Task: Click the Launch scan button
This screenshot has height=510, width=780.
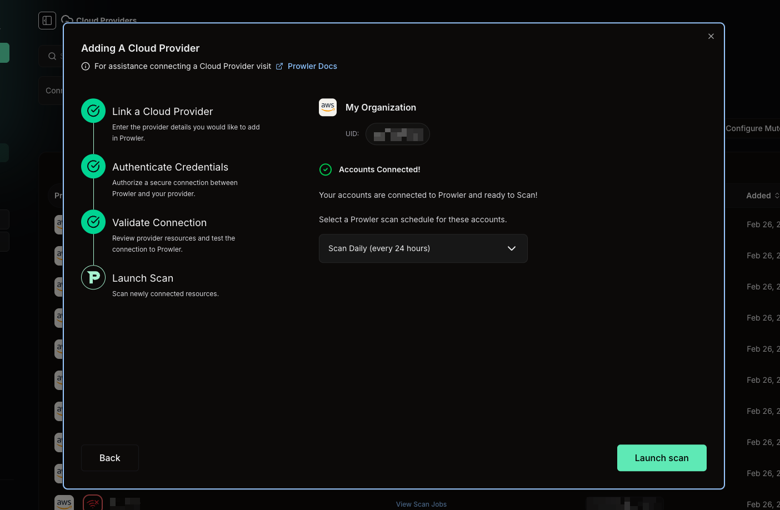Action: pos(662,458)
